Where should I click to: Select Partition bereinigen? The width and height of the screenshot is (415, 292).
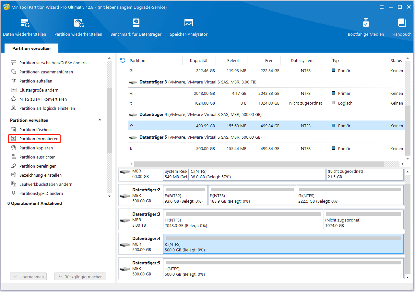(38, 166)
